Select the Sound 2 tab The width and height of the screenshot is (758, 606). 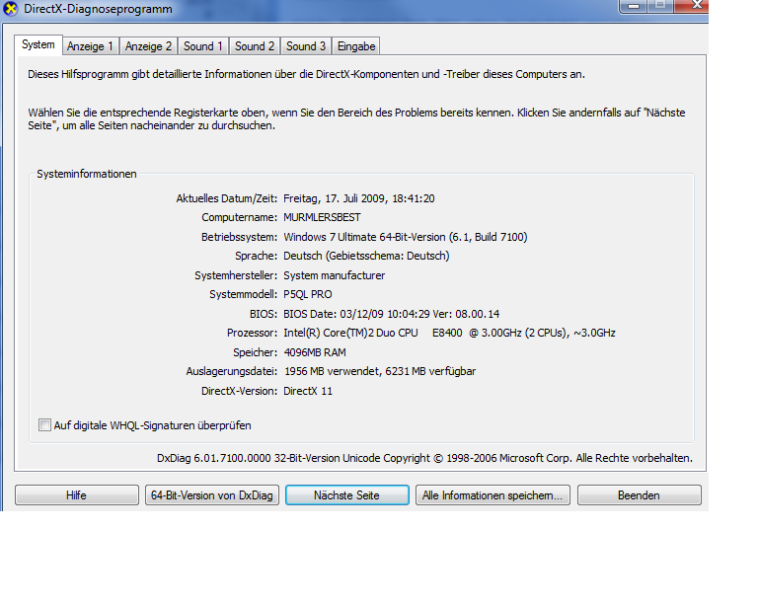point(255,46)
